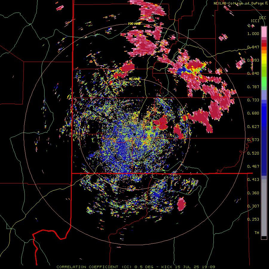Screen dimensions: 269x269
Task: Select the 0.680 scale value
Action: pos(253,113)
